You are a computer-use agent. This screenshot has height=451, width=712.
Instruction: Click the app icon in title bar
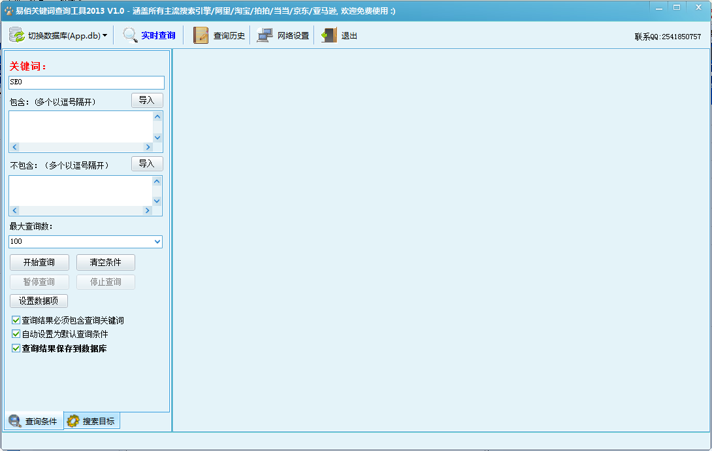[8, 11]
